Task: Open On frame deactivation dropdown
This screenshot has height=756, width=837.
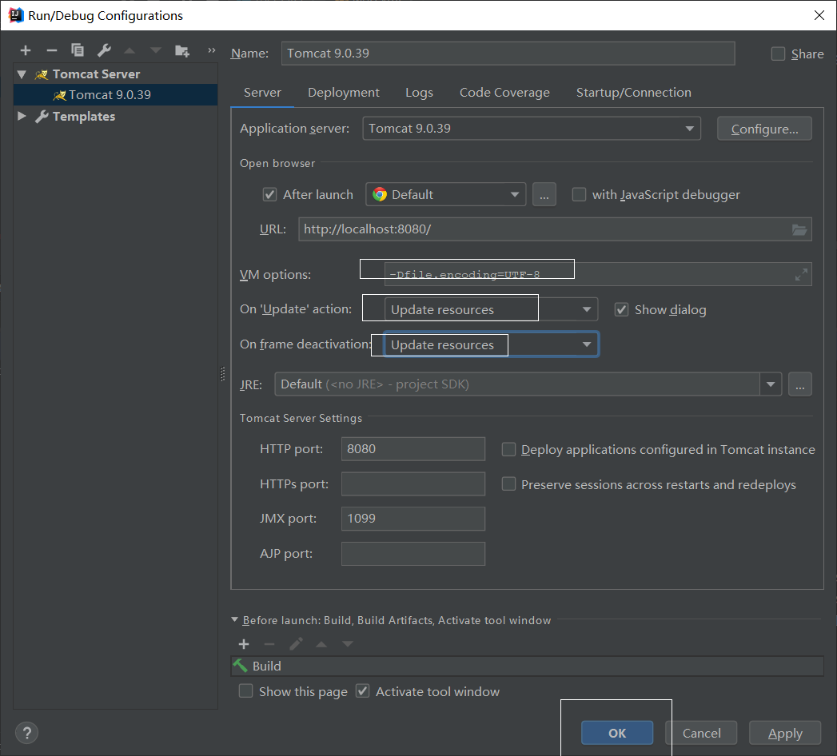Action: pyautogui.click(x=491, y=344)
